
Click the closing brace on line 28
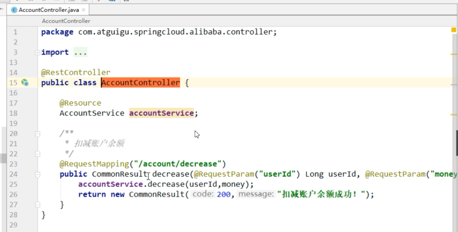(x=43, y=215)
